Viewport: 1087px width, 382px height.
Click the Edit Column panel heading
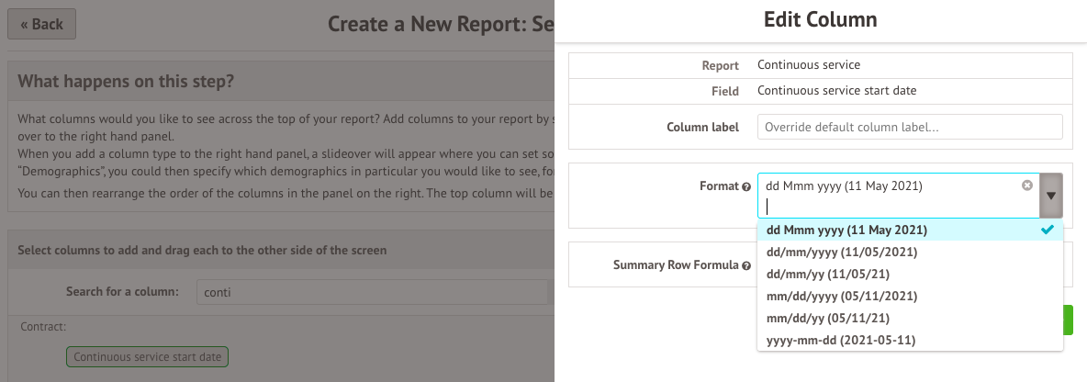coord(820,19)
